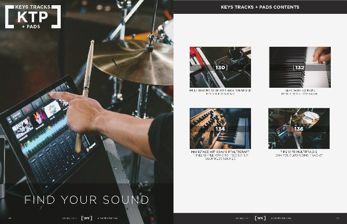Open the keyboard rig thumbnail for page 130
This screenshot has width=347, height=224.
[220, 67]
